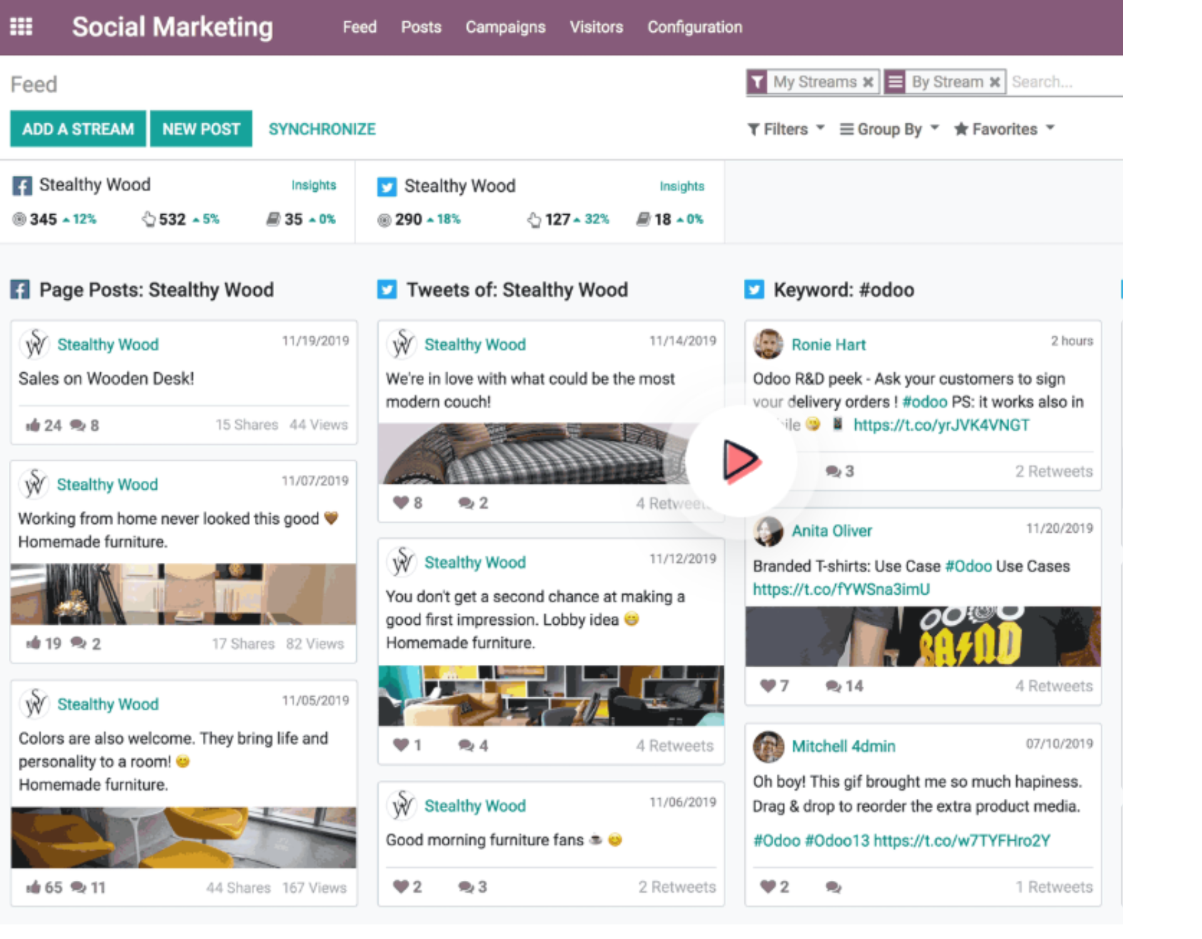Remove the My Streams filter tag

tap(868, 82)
